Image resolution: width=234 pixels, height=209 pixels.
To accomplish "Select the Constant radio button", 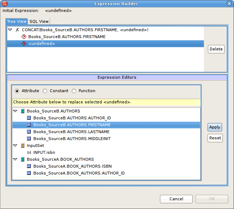I will click(45, 91).
